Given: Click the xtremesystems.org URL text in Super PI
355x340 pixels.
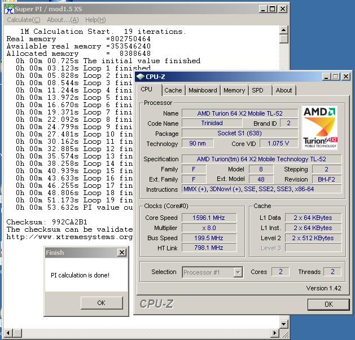Looking at the screenshot, I should [69, 237].
